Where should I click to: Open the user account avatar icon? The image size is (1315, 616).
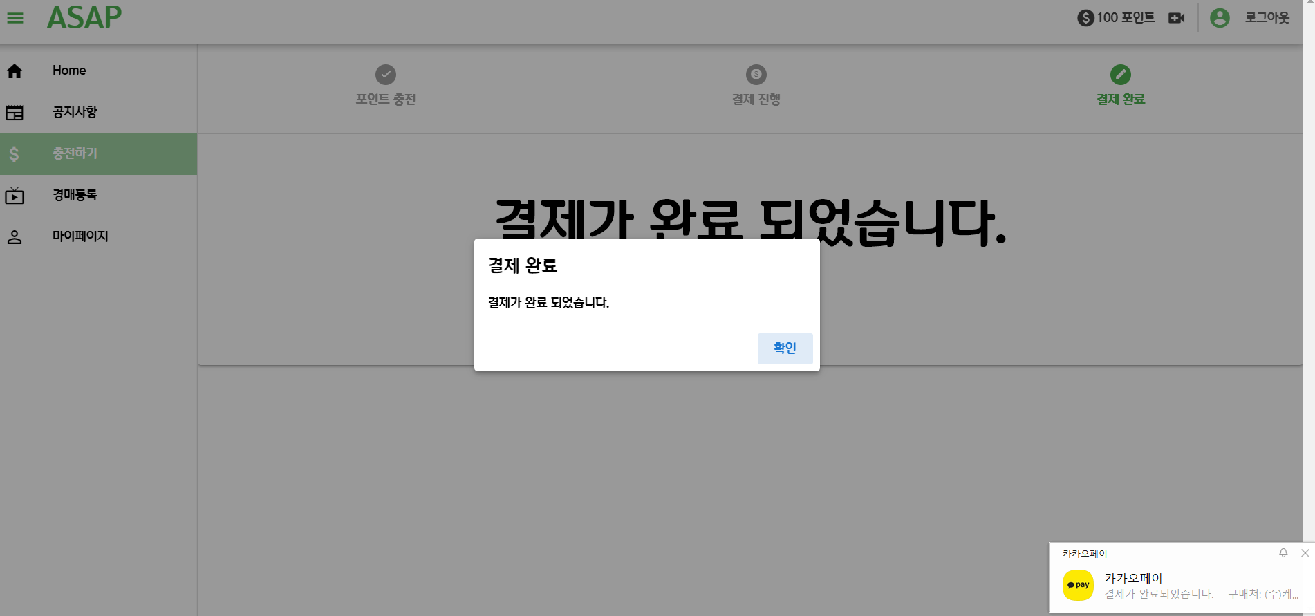point(1220,18)
